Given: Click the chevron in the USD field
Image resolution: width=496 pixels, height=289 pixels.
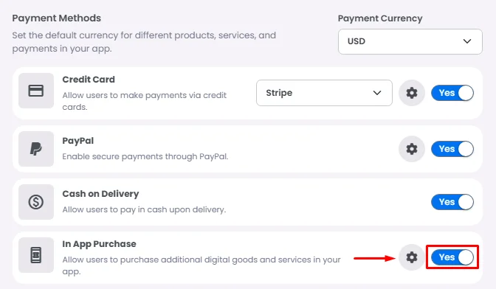Looking at the screenshot, I should 467,41.
